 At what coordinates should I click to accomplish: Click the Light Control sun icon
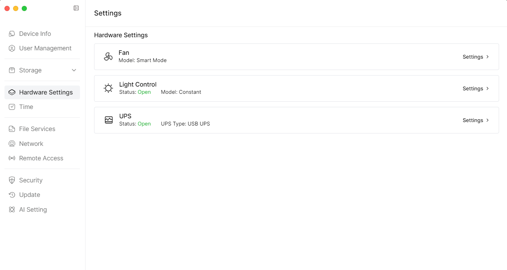[108, 88]
